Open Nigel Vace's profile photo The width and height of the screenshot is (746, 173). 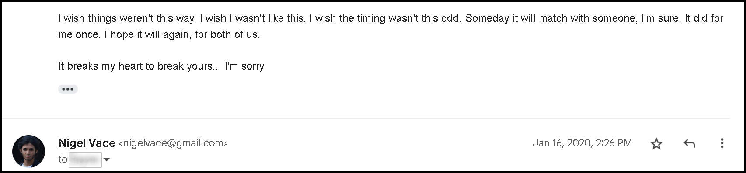tap(28, 151)
